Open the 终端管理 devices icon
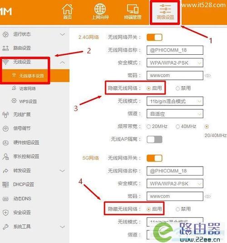 click(x=133, y=9)
